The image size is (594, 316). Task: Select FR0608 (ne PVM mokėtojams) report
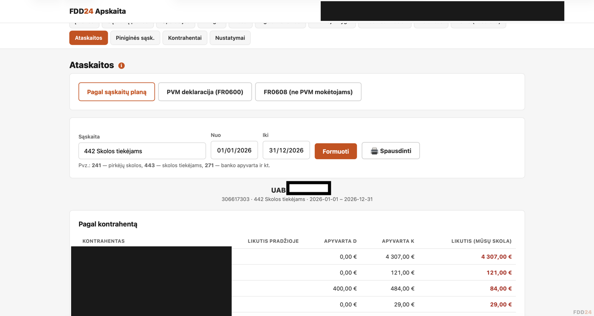[x=308, y=92]
